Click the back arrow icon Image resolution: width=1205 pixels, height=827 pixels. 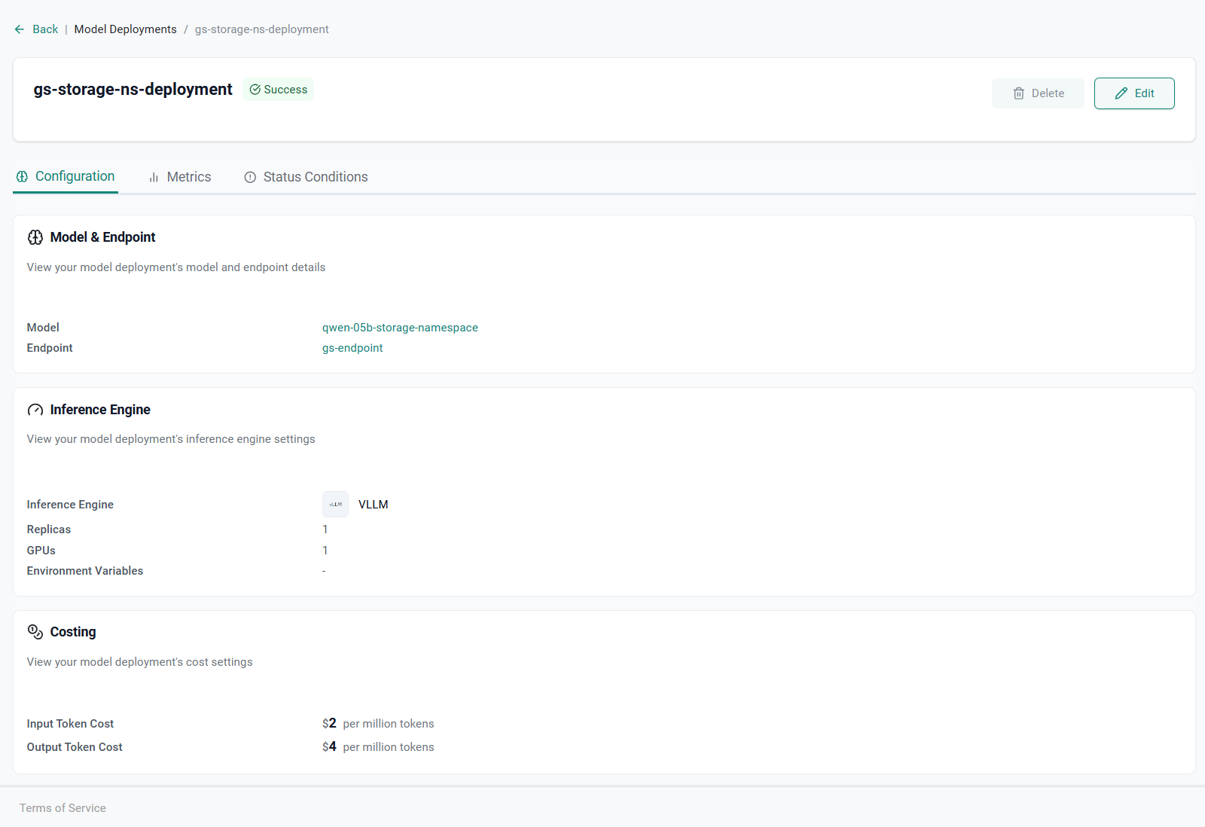tap(20, 29)
